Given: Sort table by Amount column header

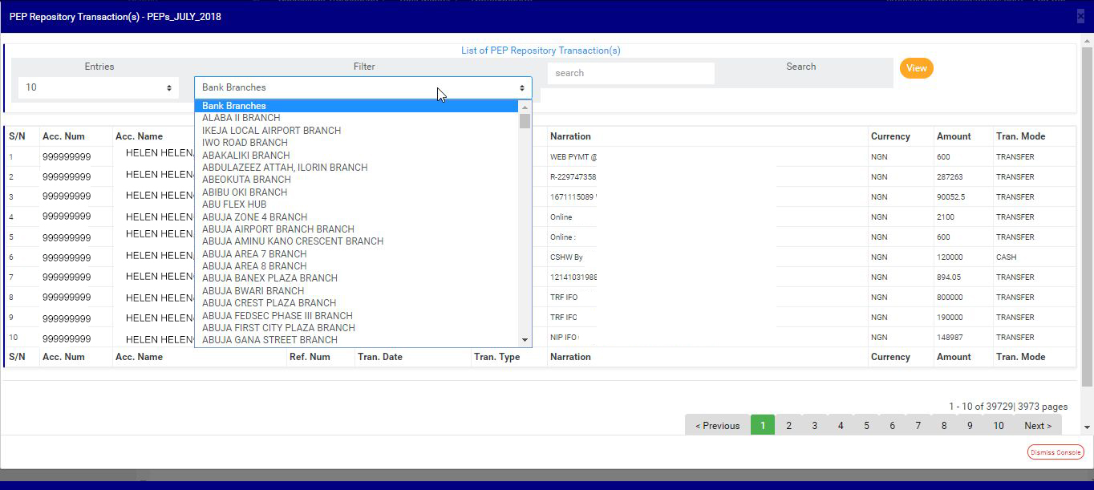Looking at the screenshot, I should pyautogui.click(x=954, y=136).
